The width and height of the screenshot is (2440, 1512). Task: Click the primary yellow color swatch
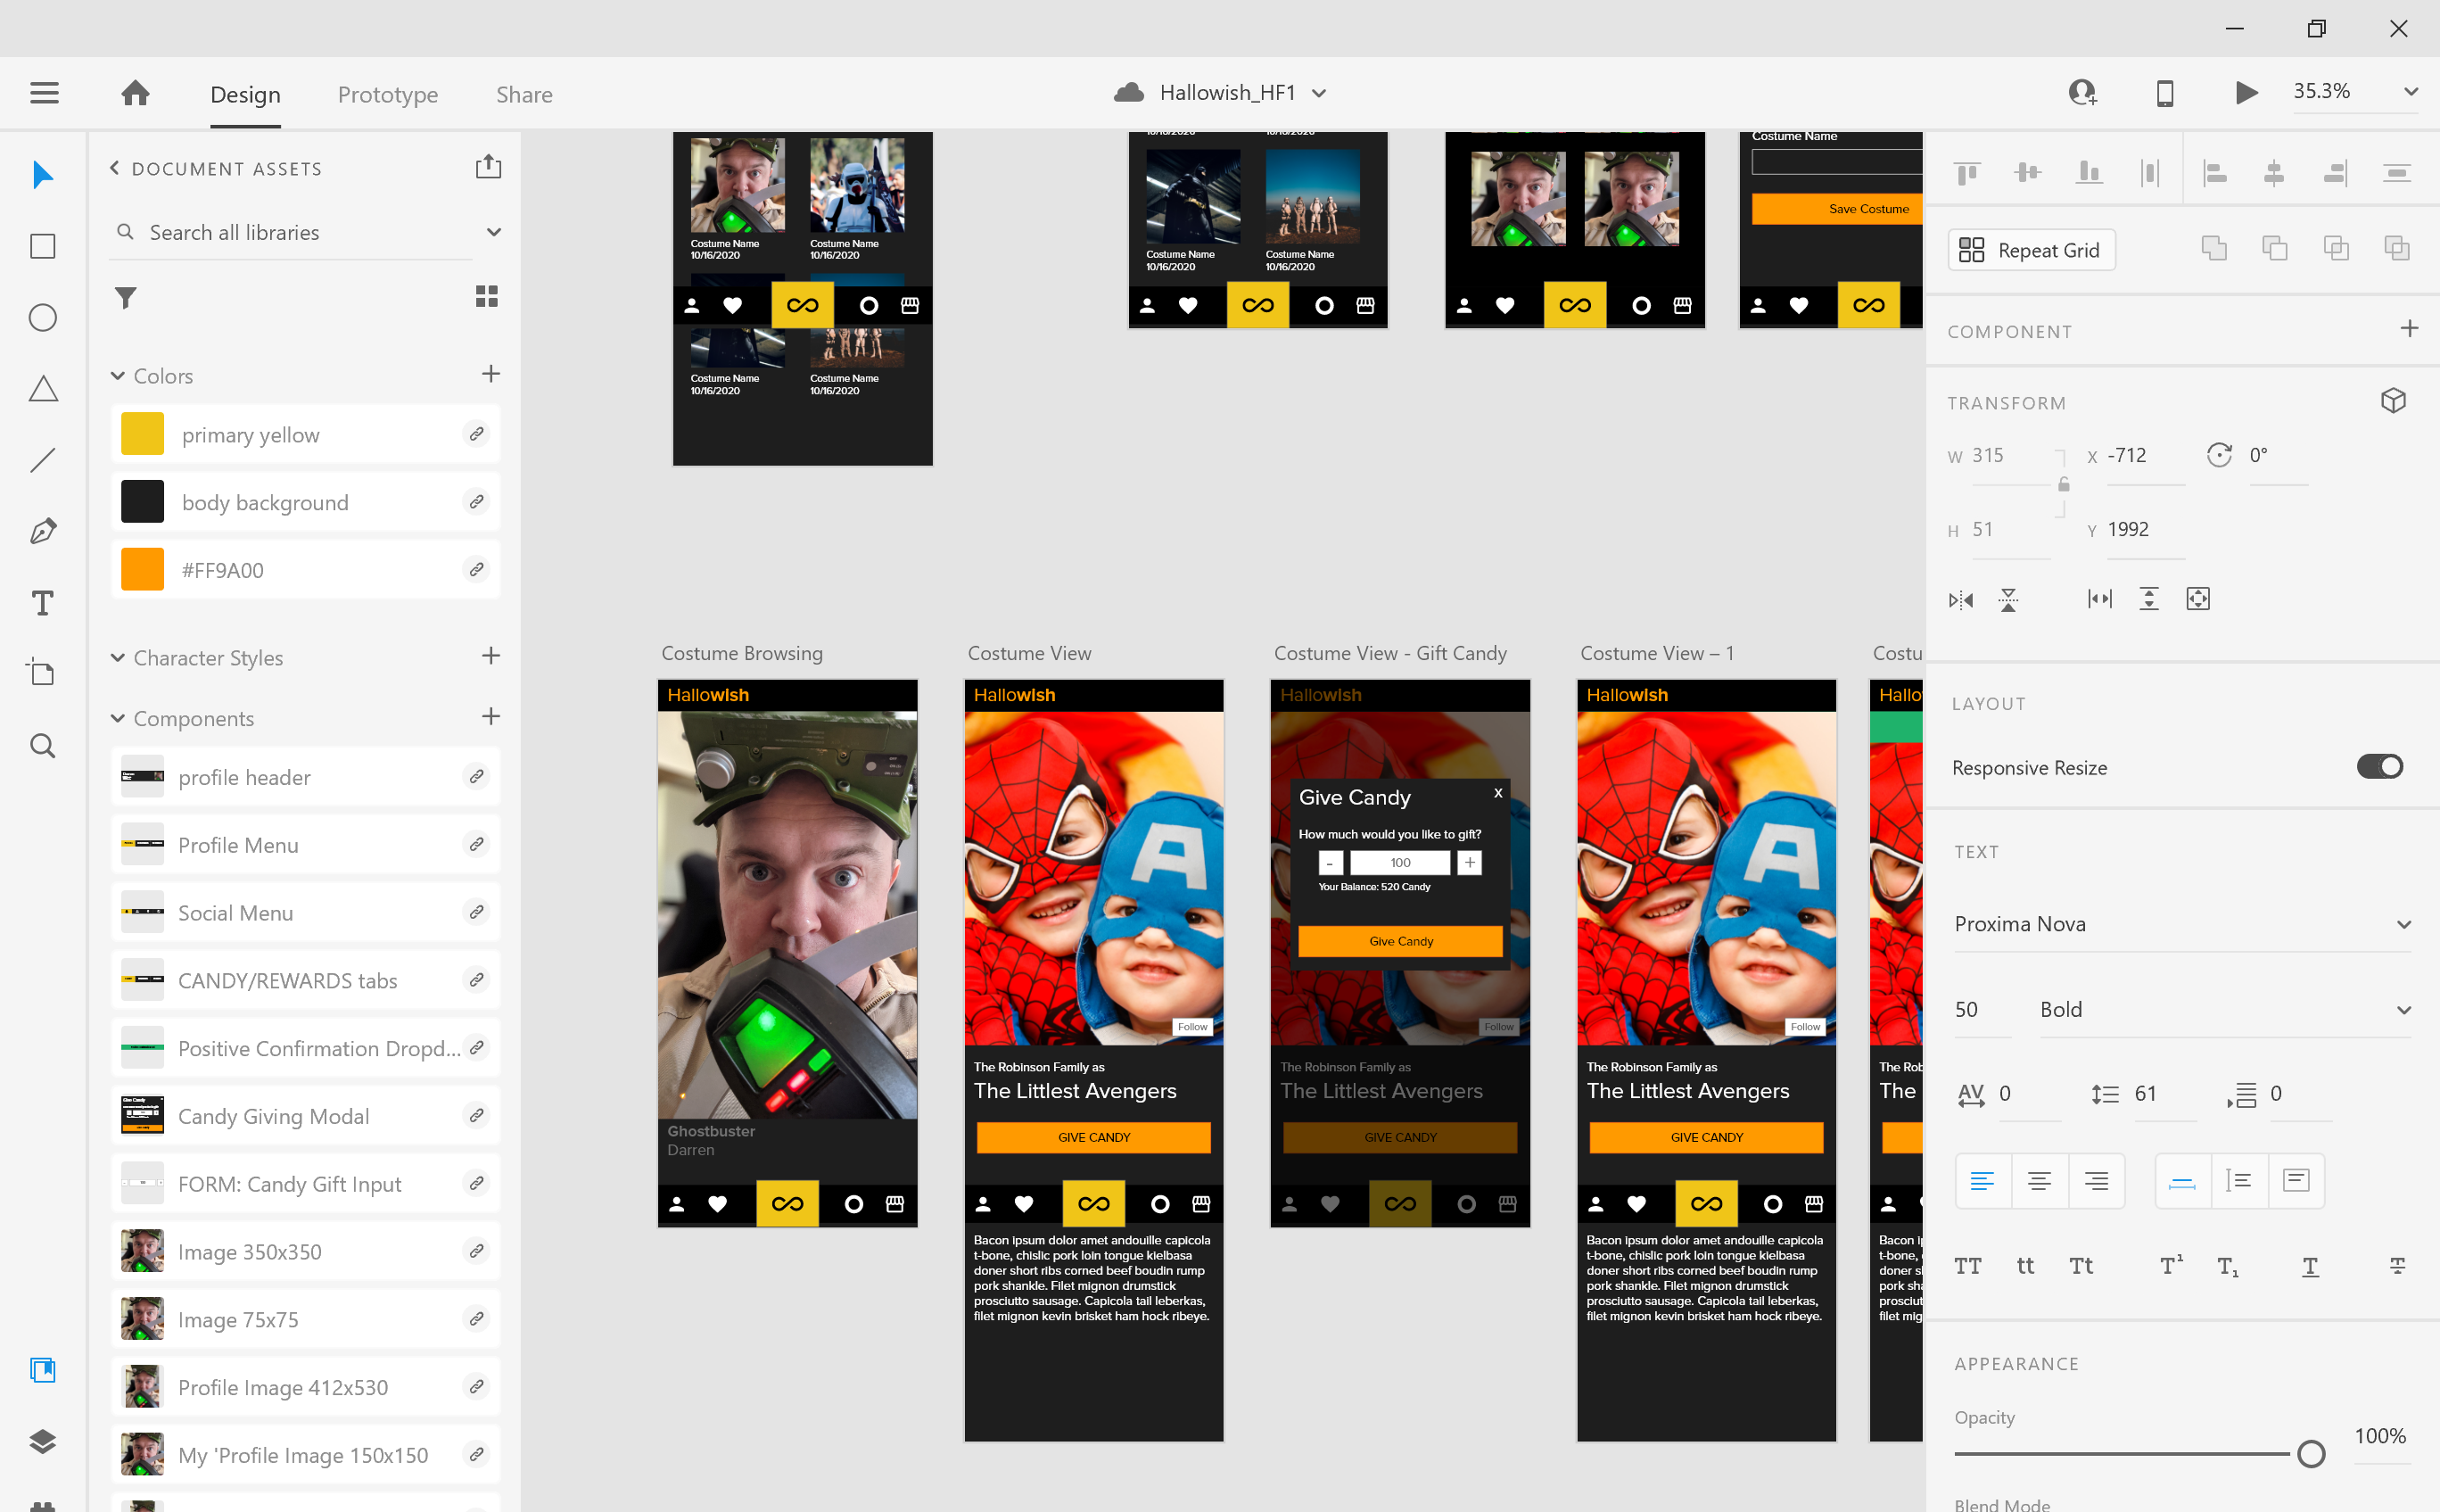pyautogui.click(x=143, y=434)
